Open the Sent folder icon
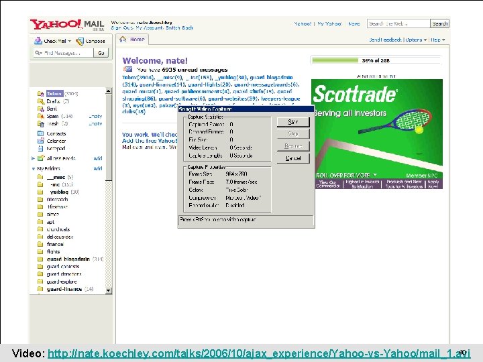The image size is (483, 362). pyautogui.click(x=41, y=109)
